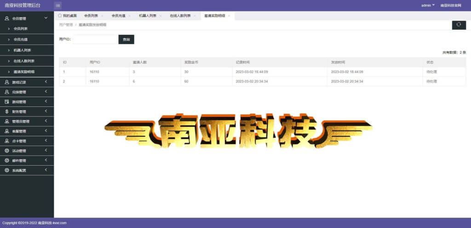This screenshot has height=228, width=471.
Task: Click 待处理 status in row 2
Action: [x=431, y=82]
